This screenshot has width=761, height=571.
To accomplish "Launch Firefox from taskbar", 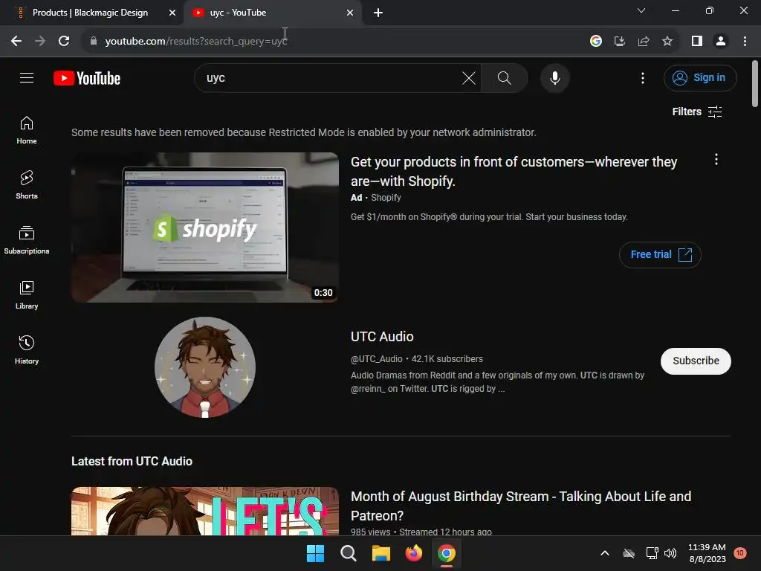I will pos(413,553).
